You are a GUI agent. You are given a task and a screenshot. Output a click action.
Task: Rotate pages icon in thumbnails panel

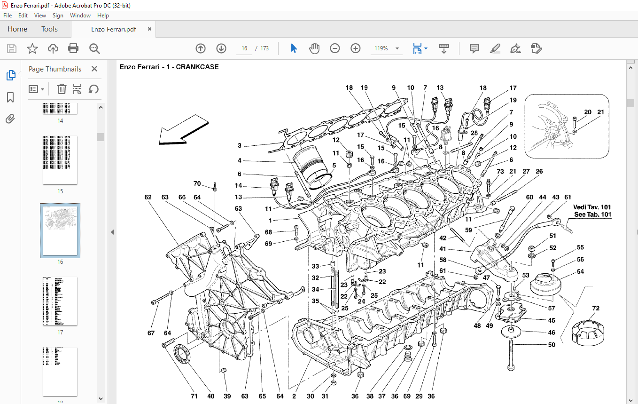(93, 89)
